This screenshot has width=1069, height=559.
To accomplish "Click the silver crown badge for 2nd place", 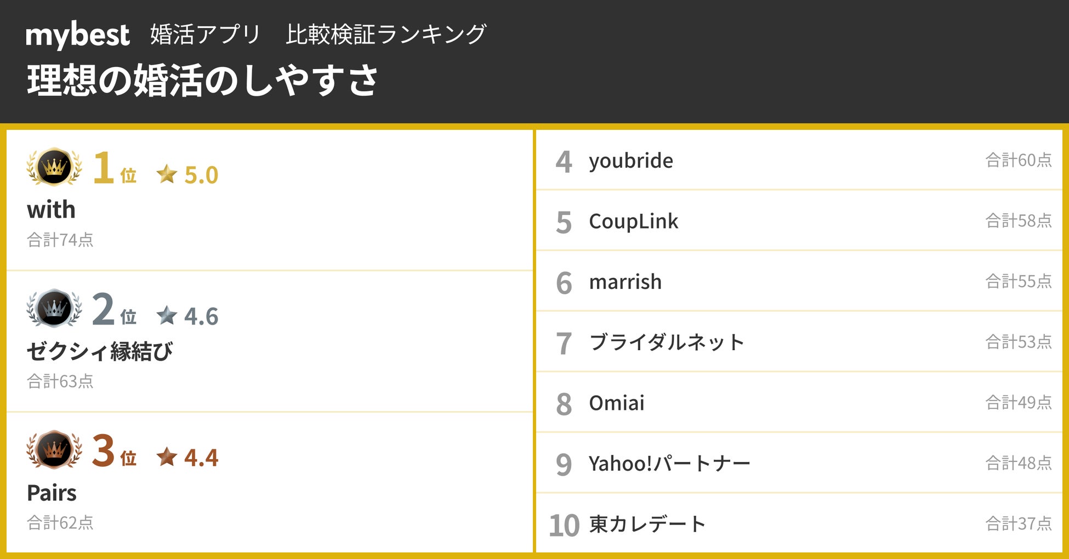I will coord(54,309).
